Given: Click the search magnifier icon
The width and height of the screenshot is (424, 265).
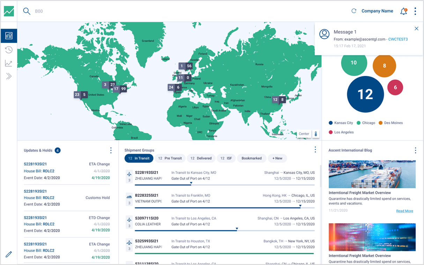Looking at the screenshot, I should [x=27, y=11].
